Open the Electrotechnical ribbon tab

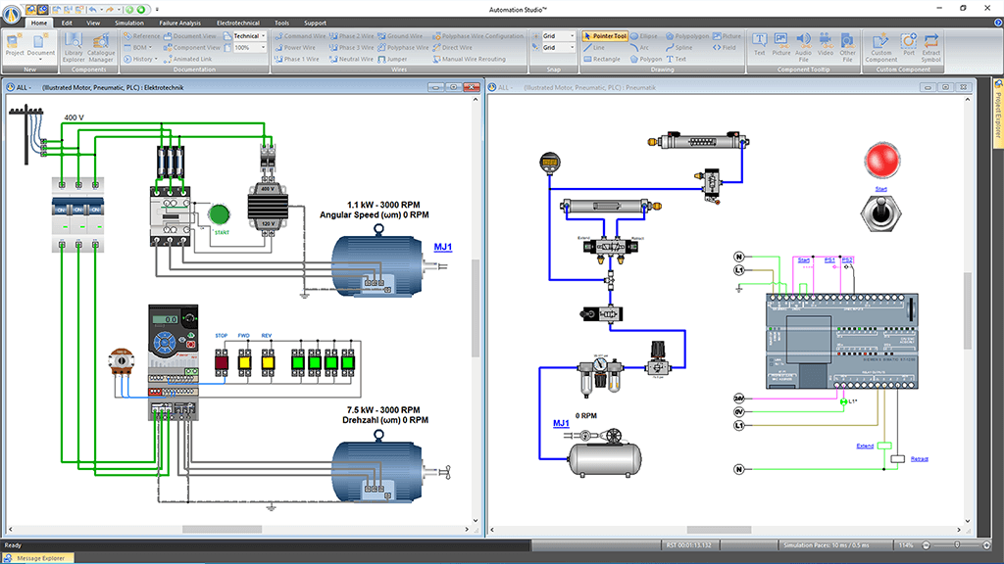coord(237,22)
